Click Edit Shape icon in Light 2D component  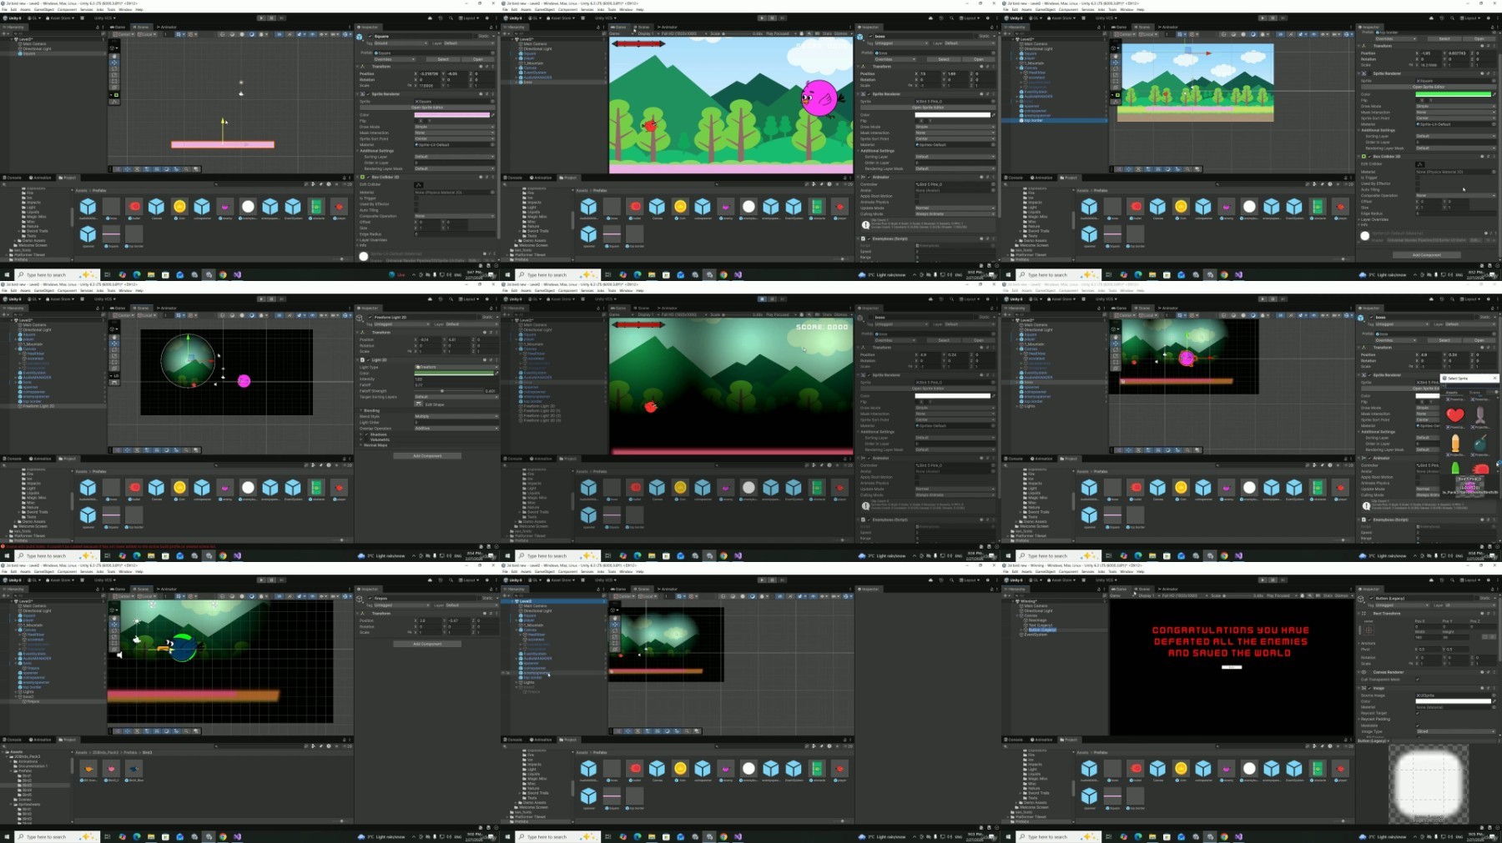click(419, 404)
